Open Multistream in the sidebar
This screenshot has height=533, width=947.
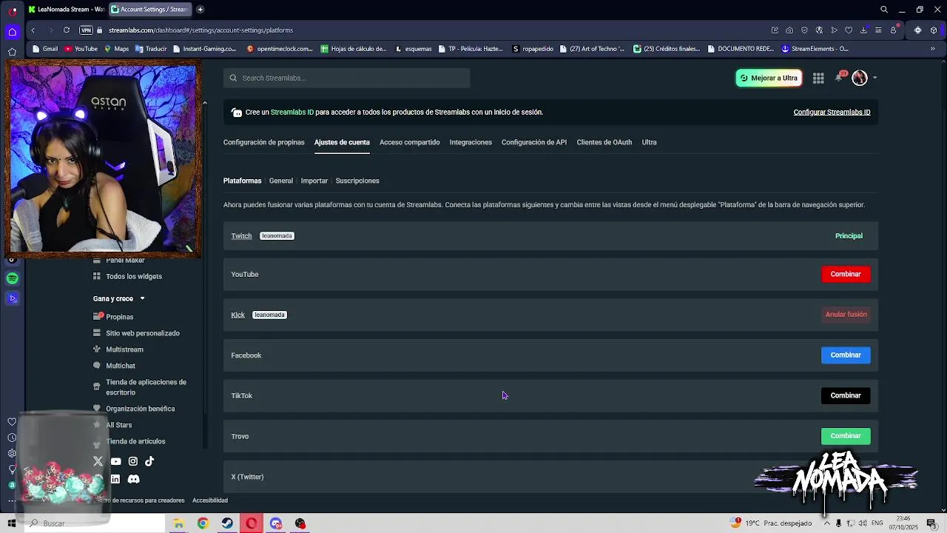pos(124,349)
